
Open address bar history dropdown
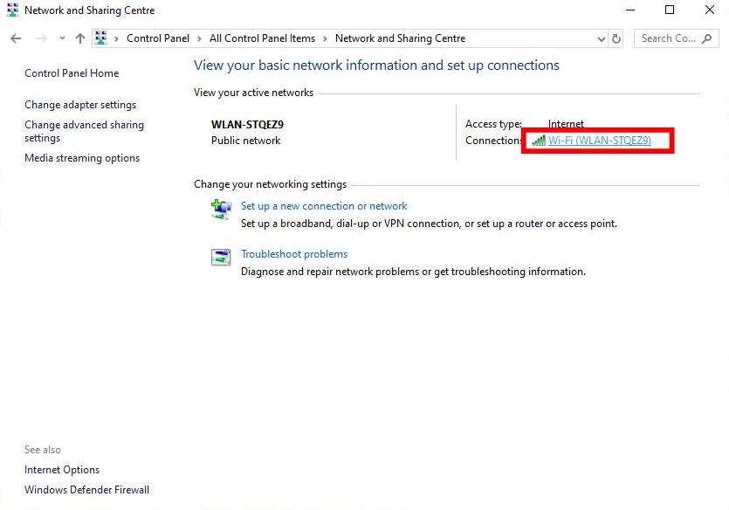point(602,39)
